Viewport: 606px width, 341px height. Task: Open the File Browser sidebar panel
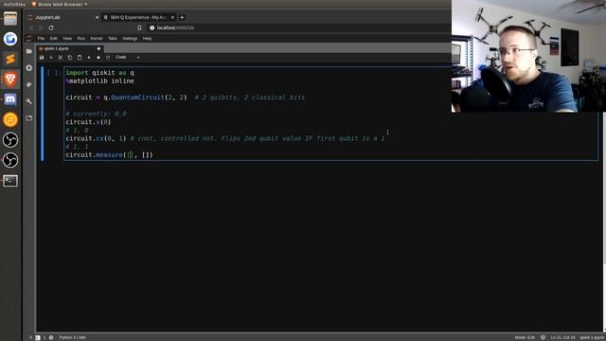tap(29, 51)
